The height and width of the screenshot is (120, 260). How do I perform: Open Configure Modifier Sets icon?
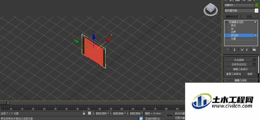(x=254, y=50)
